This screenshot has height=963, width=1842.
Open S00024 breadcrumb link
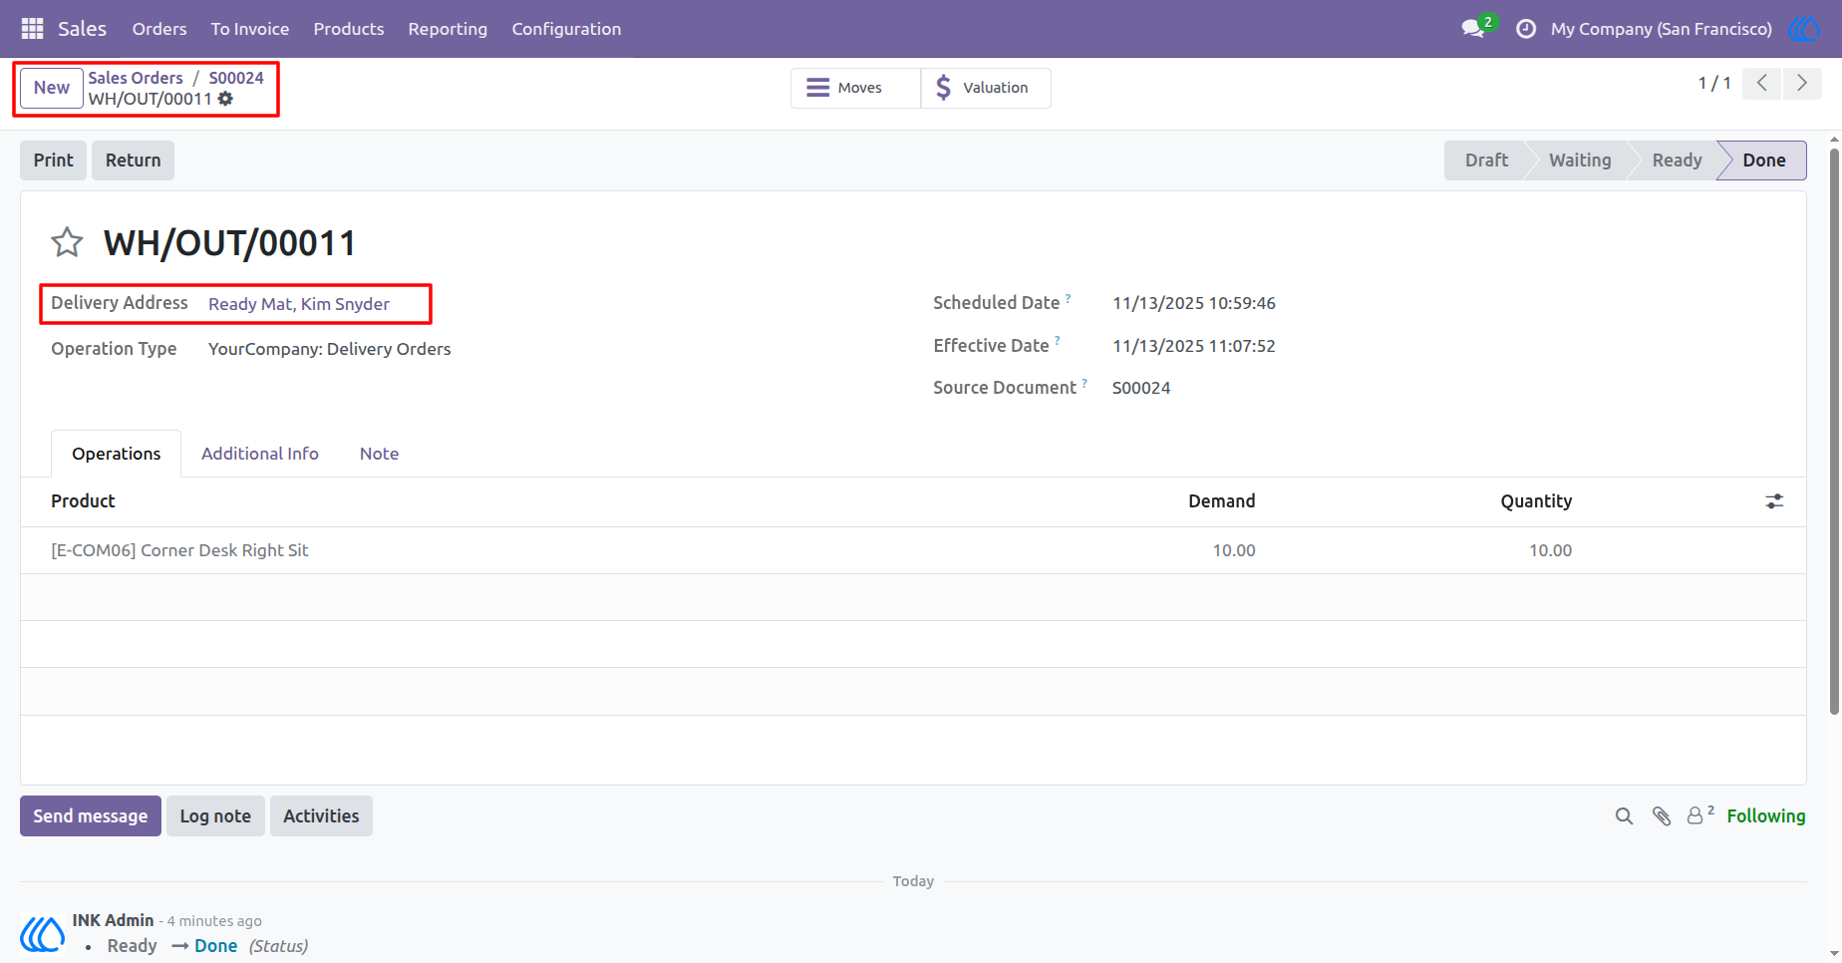tap(236, 78)
